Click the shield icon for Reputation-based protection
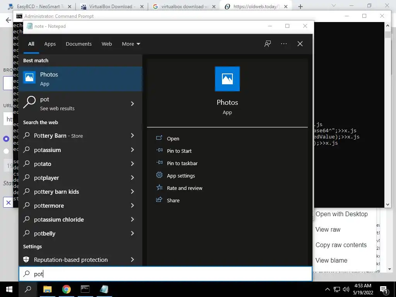 coord(26,259)
